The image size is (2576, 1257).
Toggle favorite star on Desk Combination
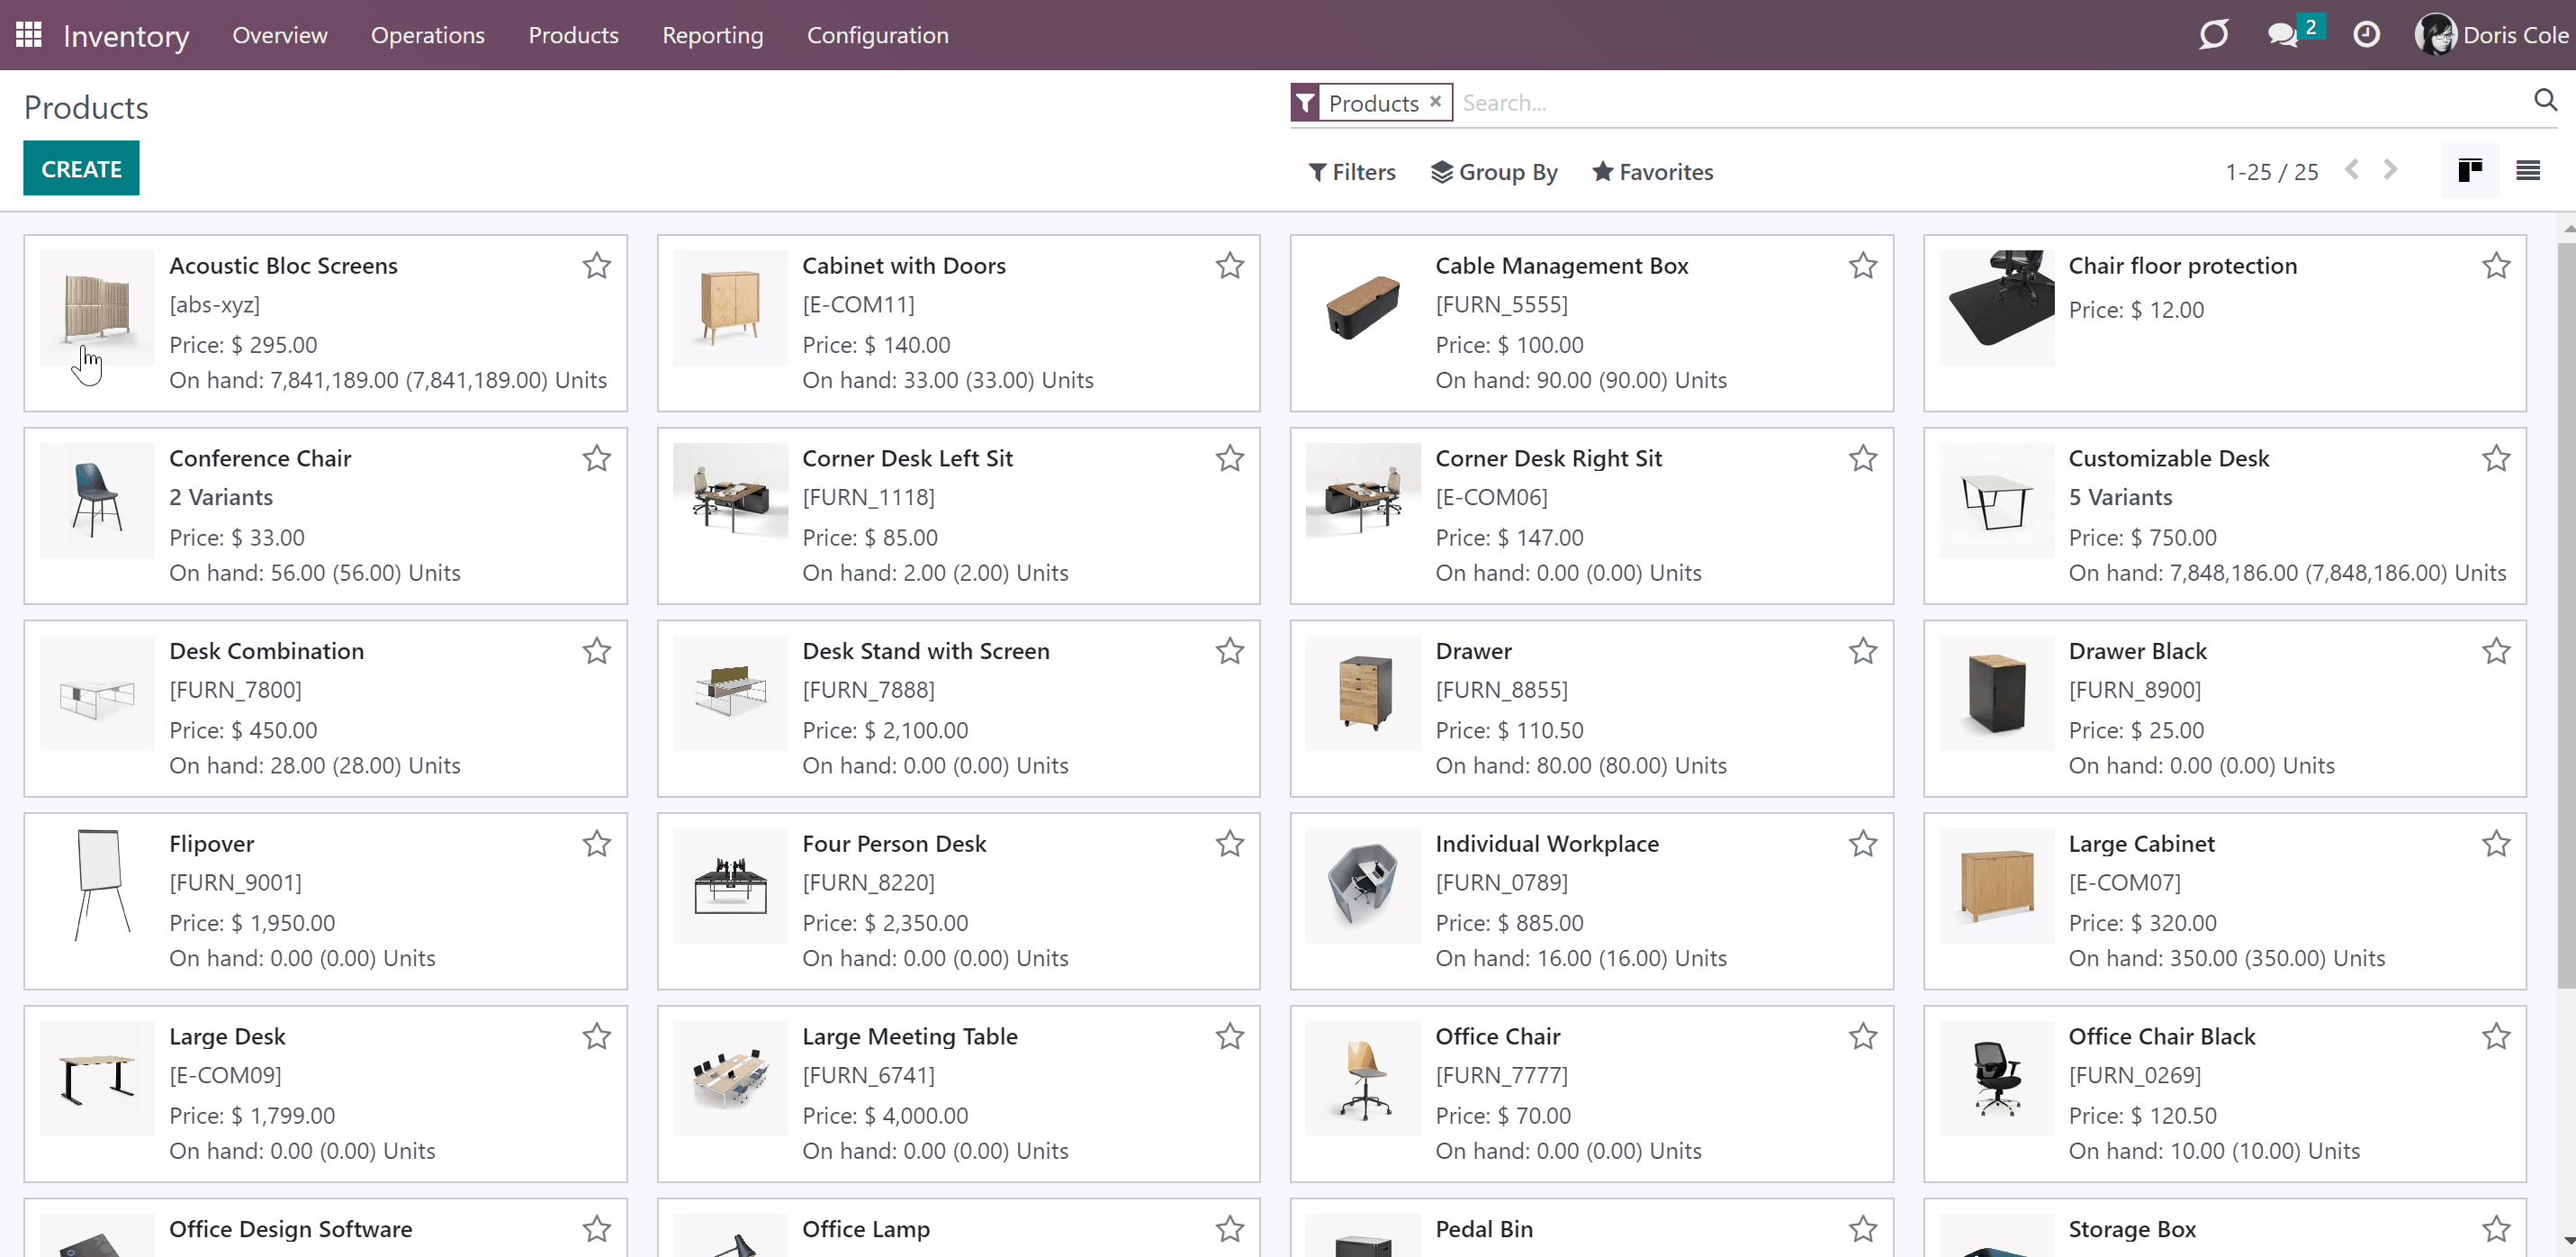597,652
